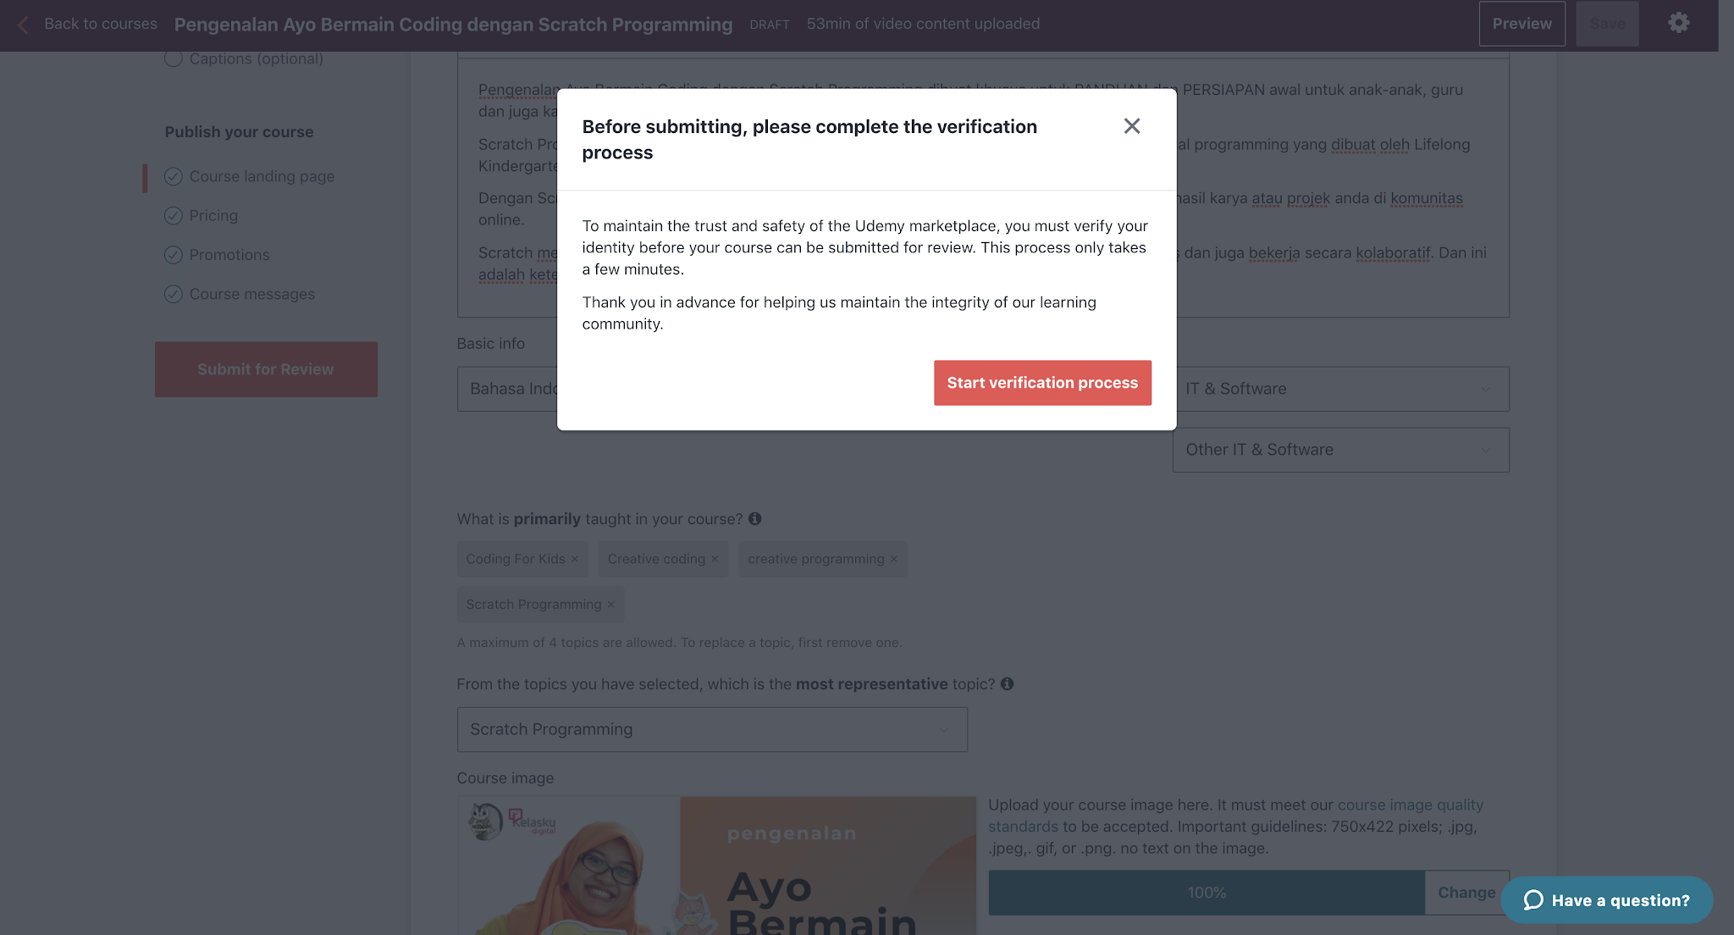This screenshot has height=935, width=1734.
Task: Show info about primarily taught topic
Action: [x=755, y=518]
